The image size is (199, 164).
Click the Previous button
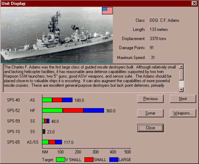[150, 99]
